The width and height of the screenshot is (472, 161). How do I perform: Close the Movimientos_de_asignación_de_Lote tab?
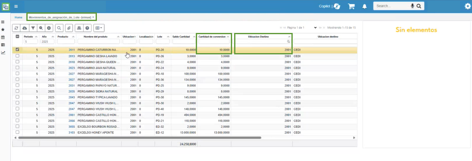[93, 17]
